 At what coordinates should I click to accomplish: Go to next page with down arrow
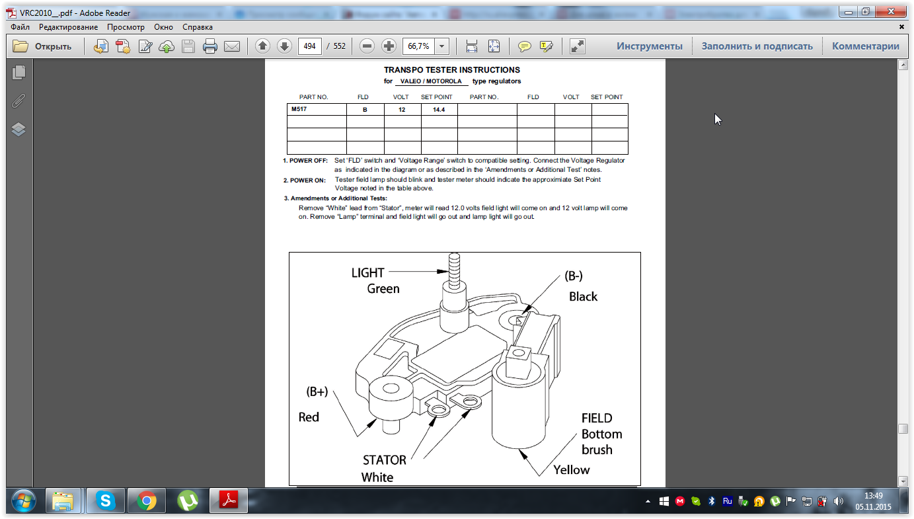284,46
